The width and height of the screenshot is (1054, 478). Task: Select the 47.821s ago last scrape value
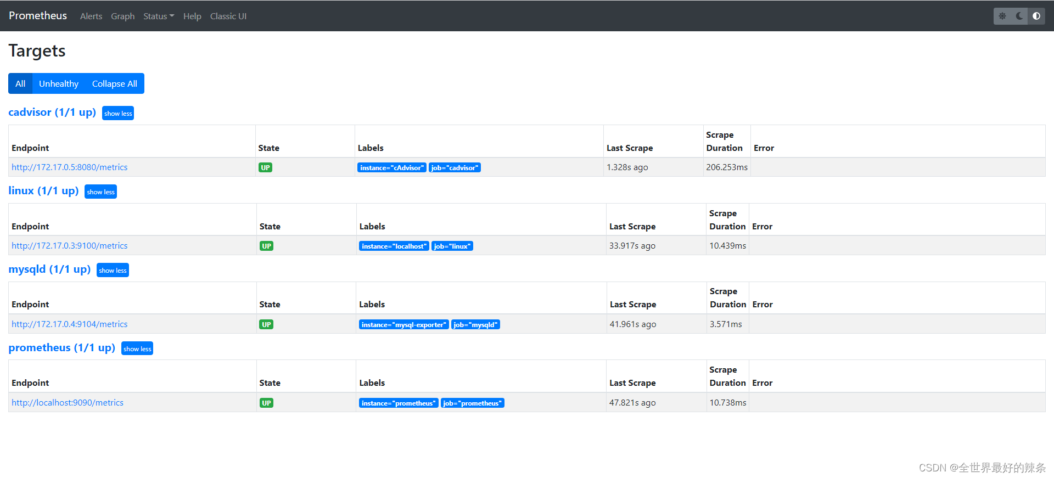[632, 403]
